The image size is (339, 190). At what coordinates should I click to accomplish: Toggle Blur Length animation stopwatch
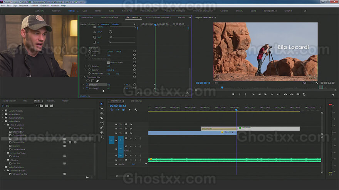coord(87,88)
